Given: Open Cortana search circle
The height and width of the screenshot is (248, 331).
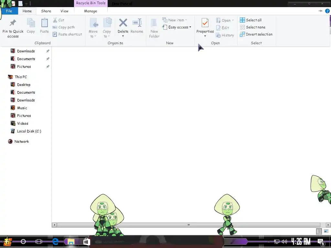Looking at the screenshot, I should click(23, 242).
